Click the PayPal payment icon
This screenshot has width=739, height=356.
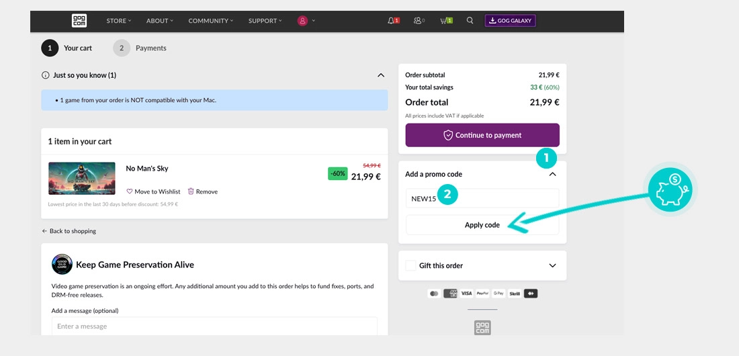coord(482,294)
